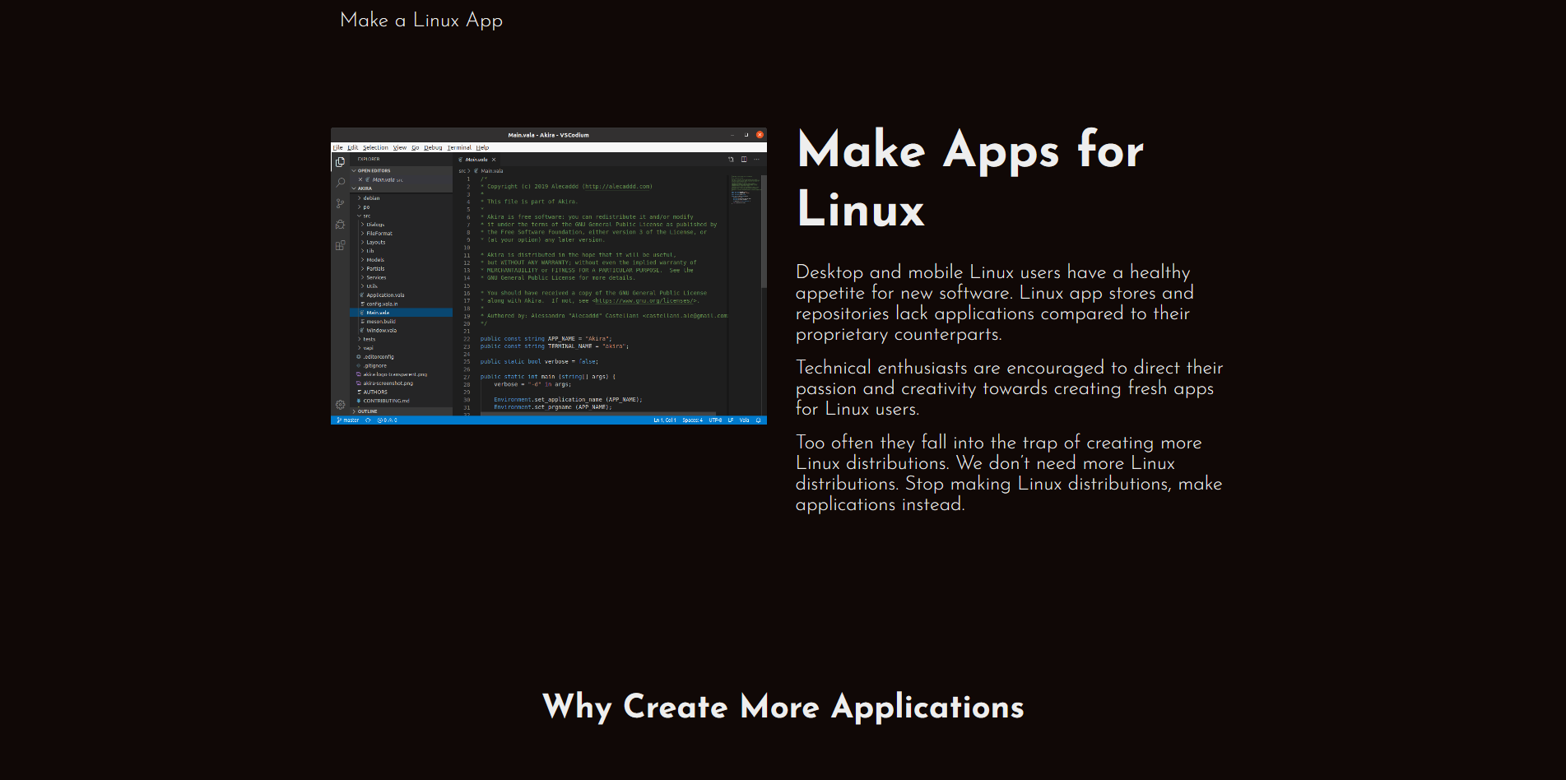This screenshot has width=1566, height=780.
Task: Click the code minimap in the VSCodium editor
Action: [745, 189]
